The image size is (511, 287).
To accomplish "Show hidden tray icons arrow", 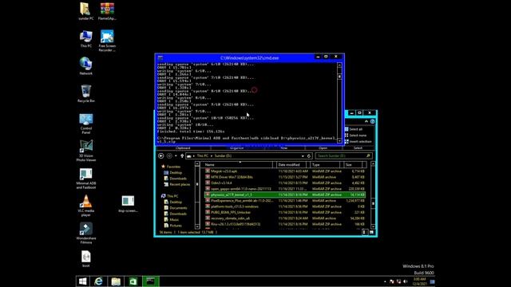I will point(385,281).
